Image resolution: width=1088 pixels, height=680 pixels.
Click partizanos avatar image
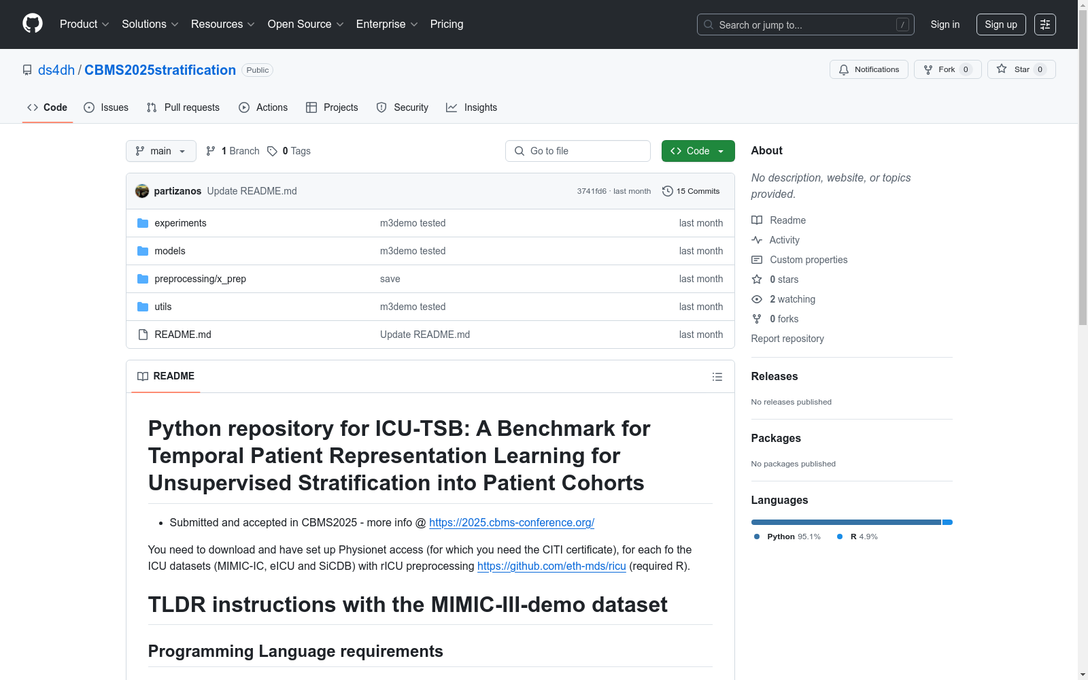pyautogui.click(x=142, y=191)
